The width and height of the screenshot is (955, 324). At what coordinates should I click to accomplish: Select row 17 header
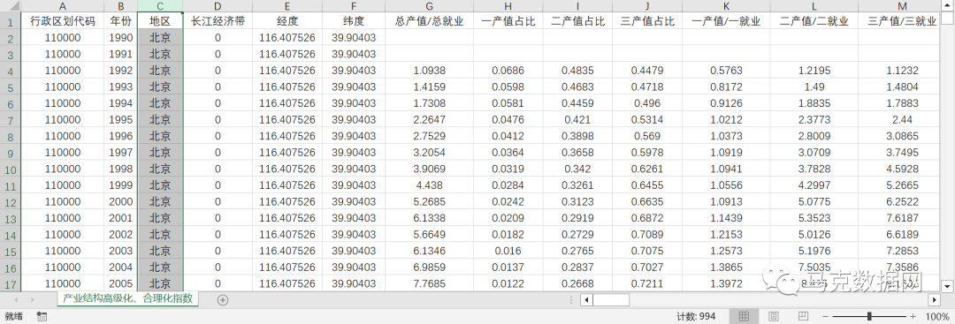[x=10, y=284]
